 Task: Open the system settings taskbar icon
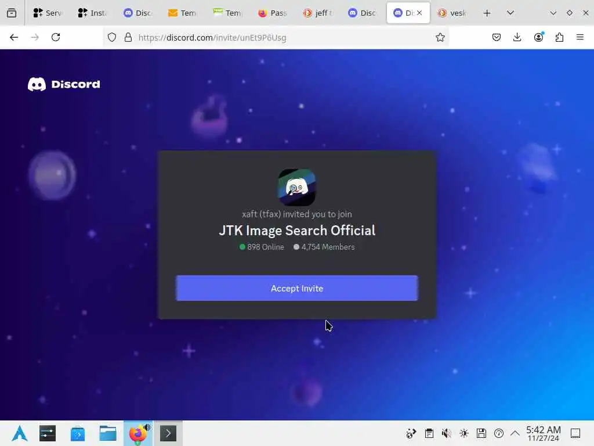[48, 433]
